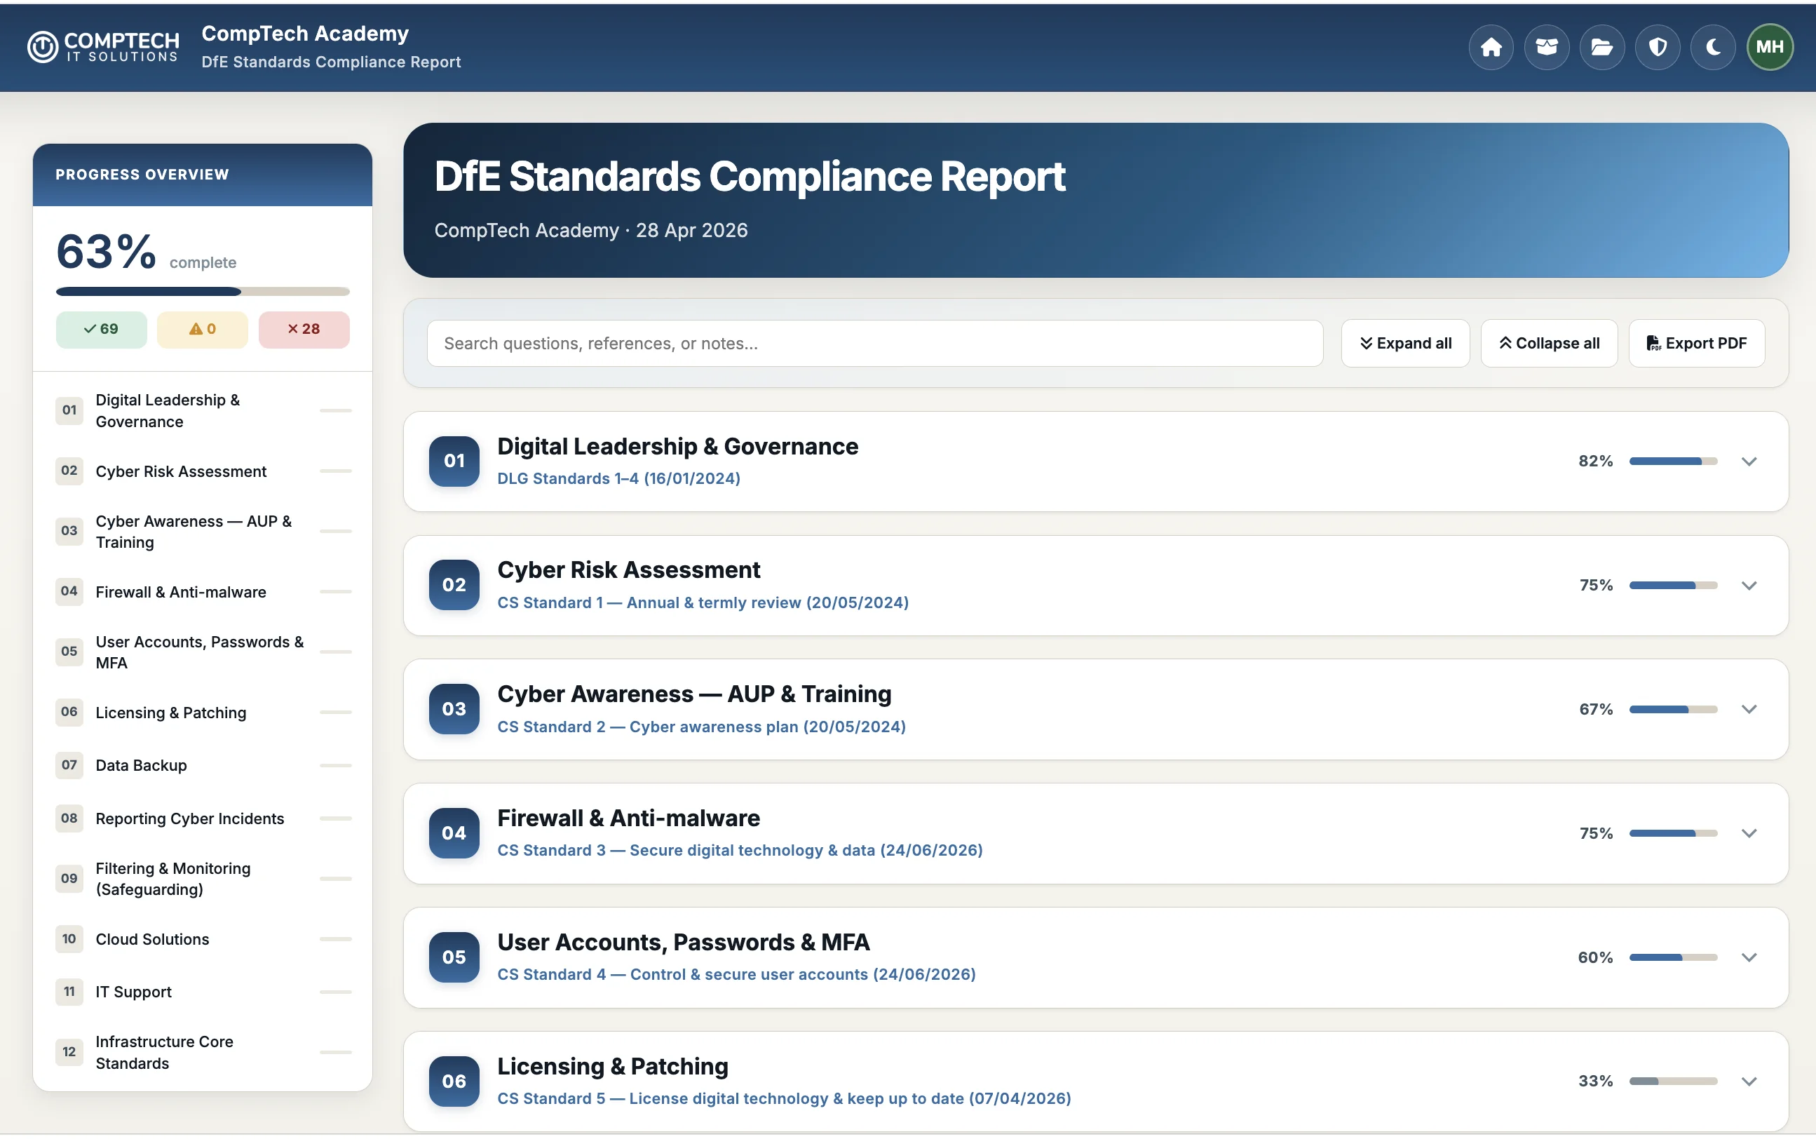This screenshot has height=1139, width=1816.
Task: Go to the home icon in header
Action: 1491,48
